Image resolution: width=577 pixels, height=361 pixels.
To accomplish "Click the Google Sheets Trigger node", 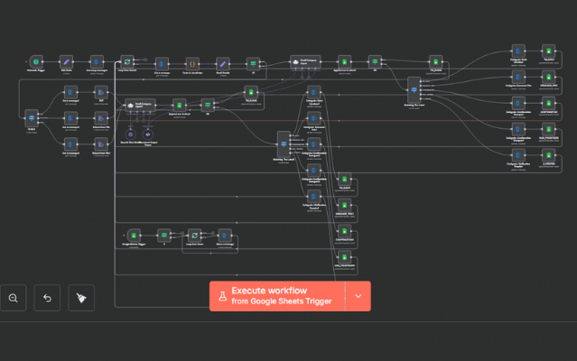I will pyautogui.click(x=133, y=235).
